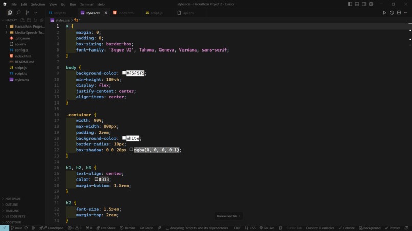Viewport: 412px width, 231px height.
Task: Open config.ts in the explorer
Action: [x=21, y=50]
